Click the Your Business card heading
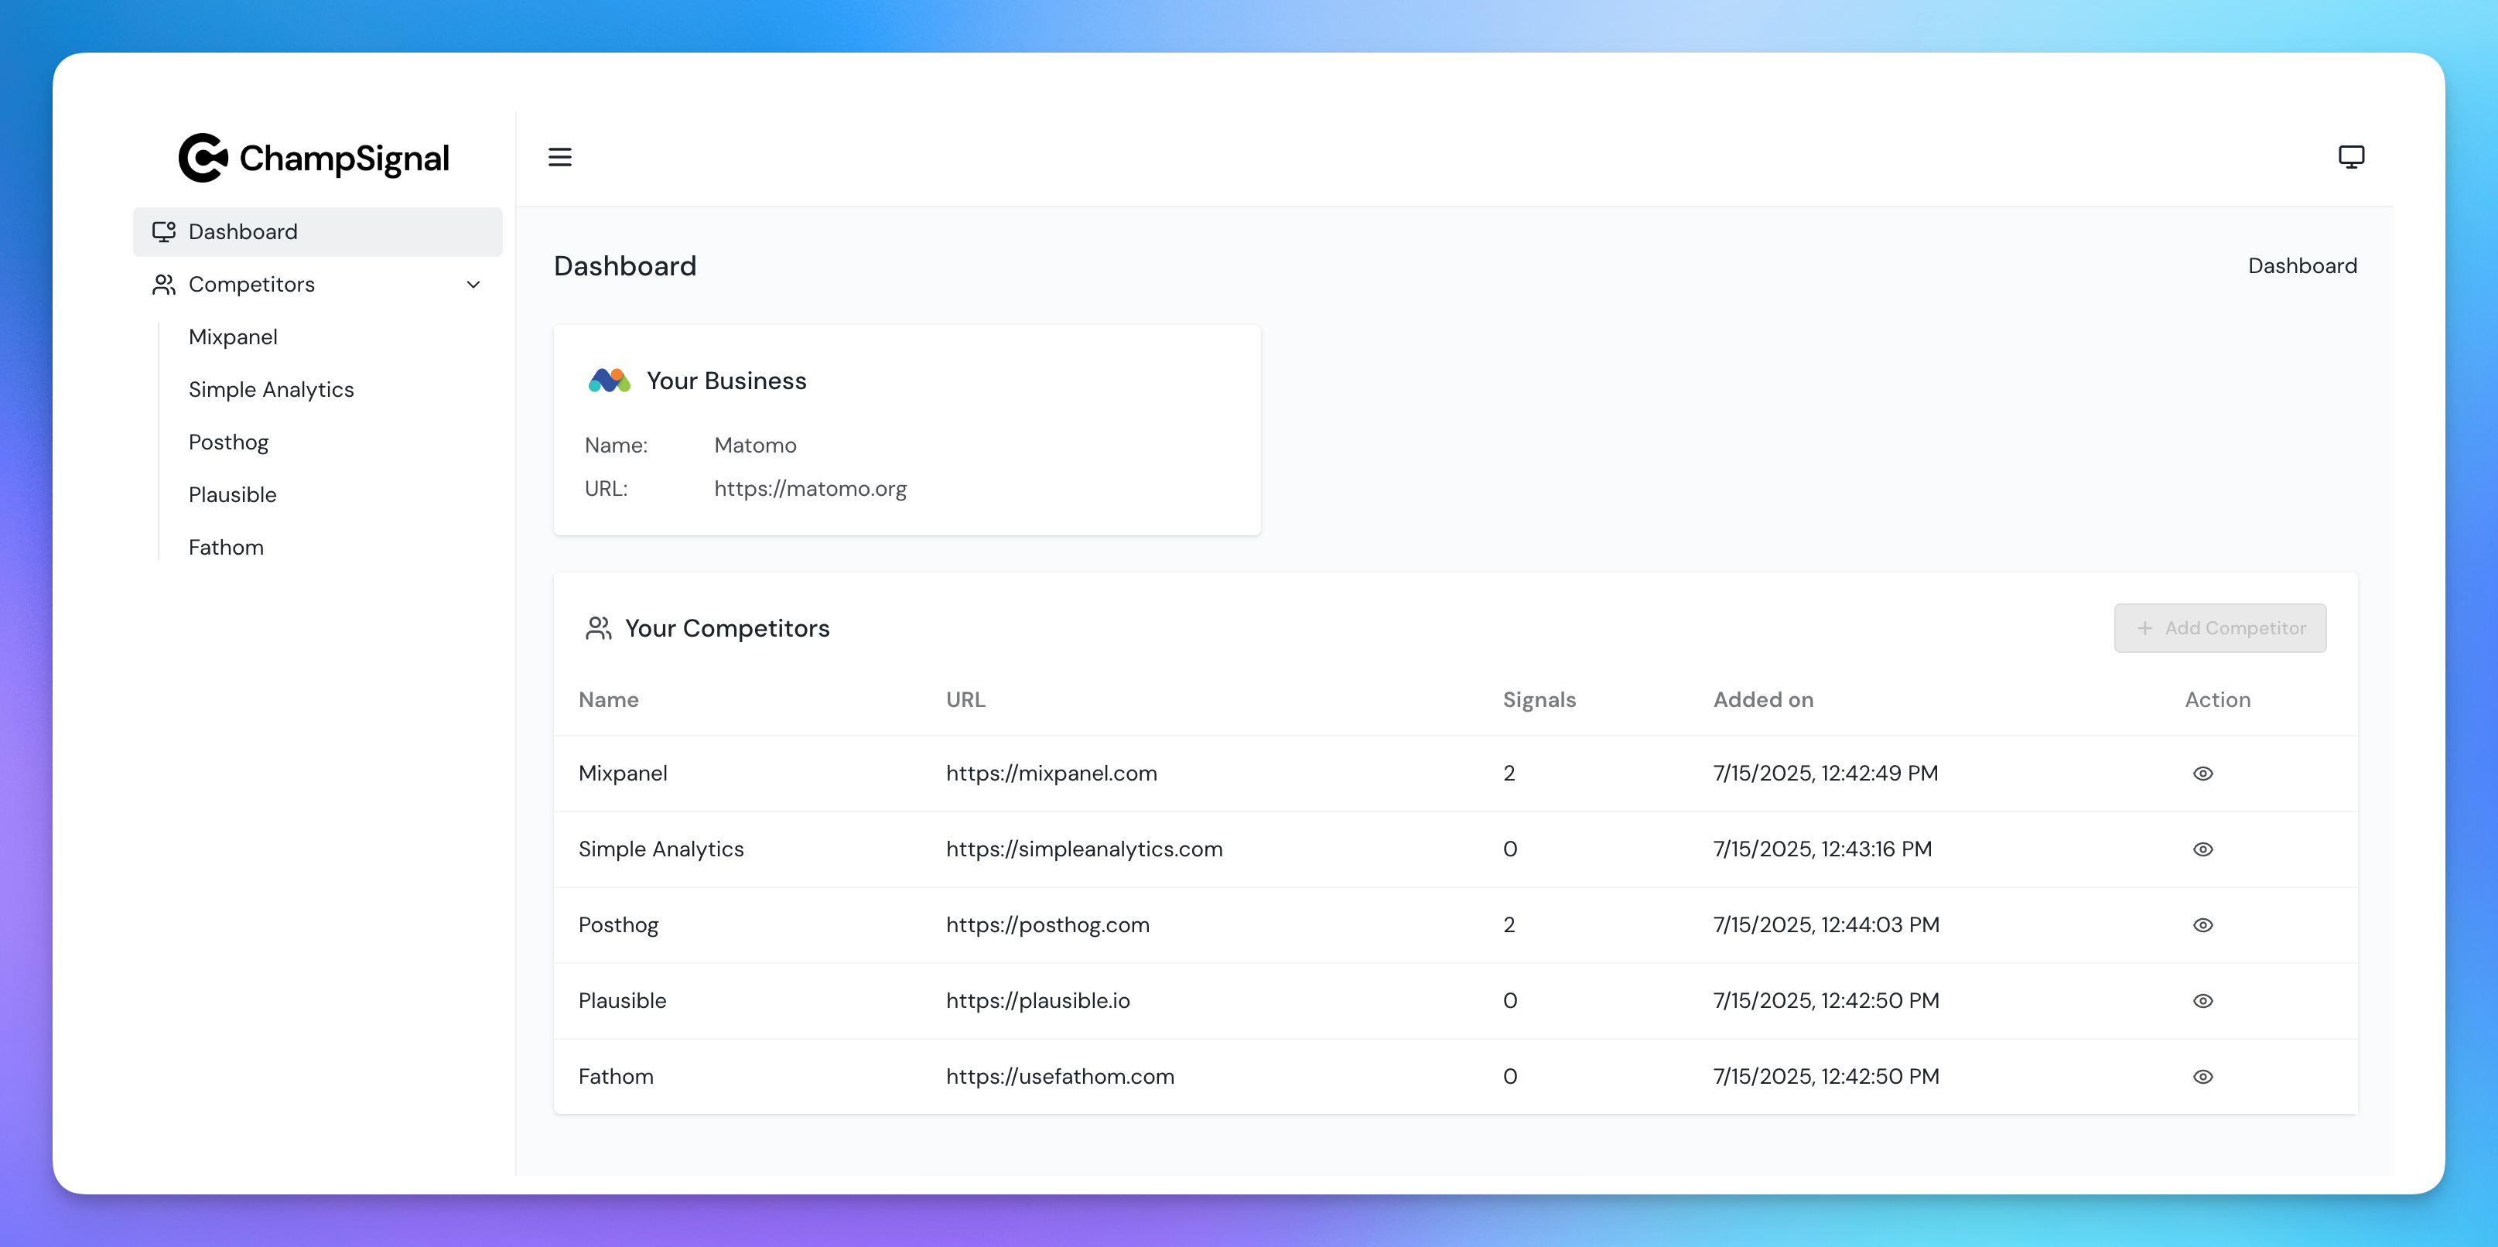Viewport: 2498px width, 1247px height. (x=726, y=381)
